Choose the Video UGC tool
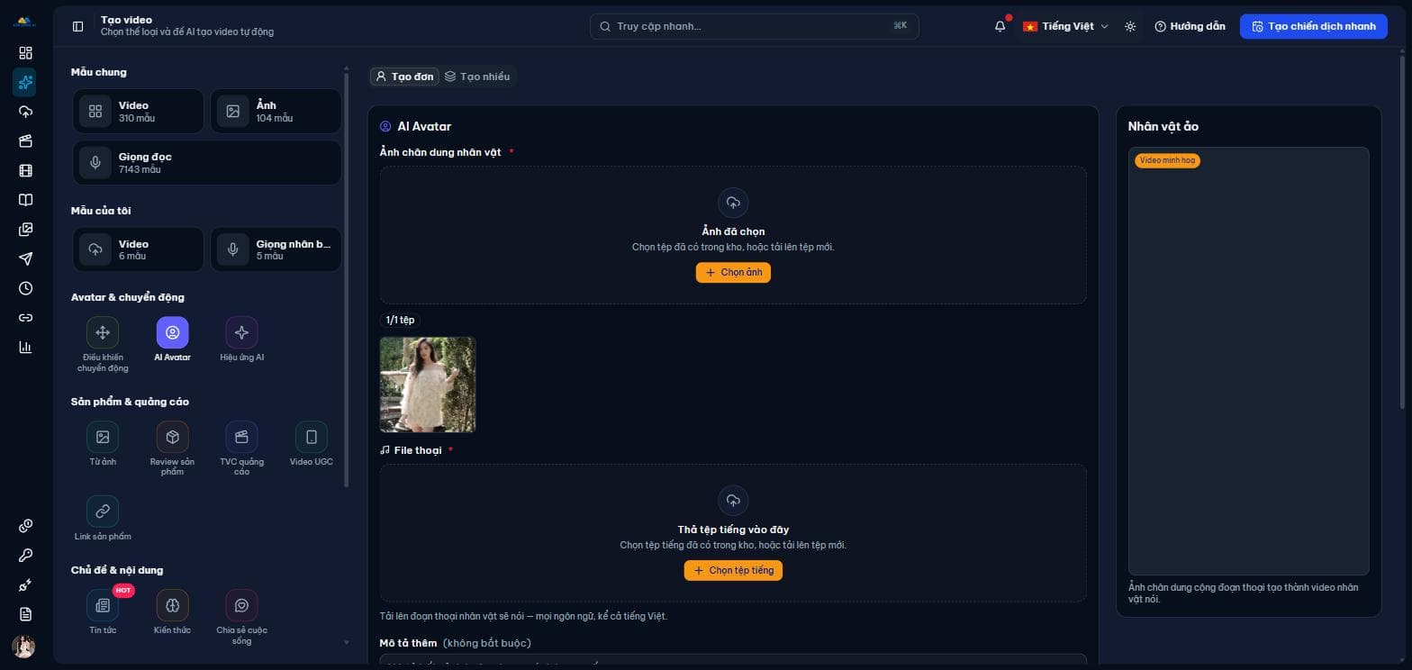 tap(311, 444)
